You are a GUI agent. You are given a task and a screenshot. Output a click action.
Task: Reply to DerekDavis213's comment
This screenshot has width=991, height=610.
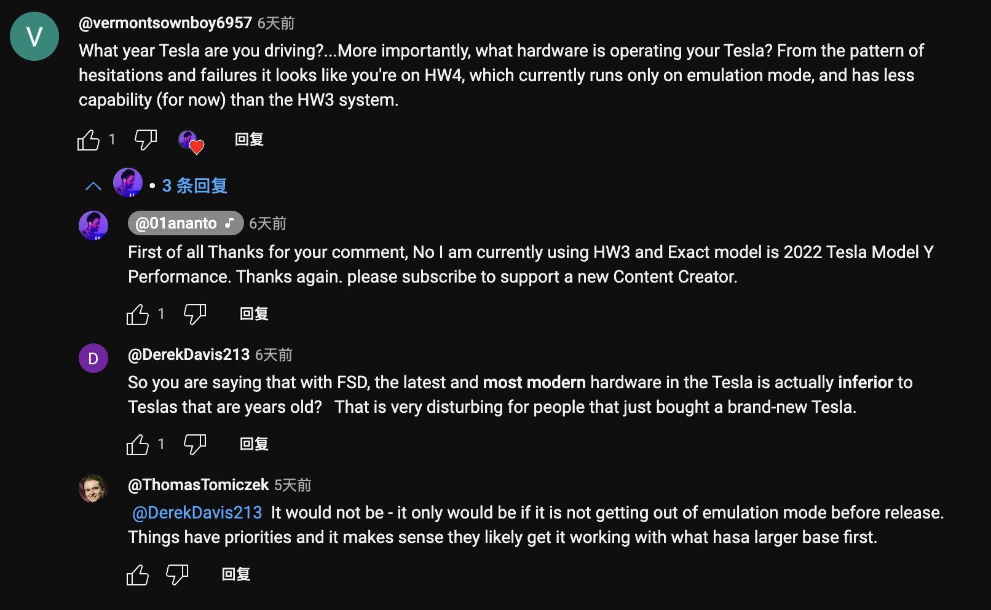(254, 445)
